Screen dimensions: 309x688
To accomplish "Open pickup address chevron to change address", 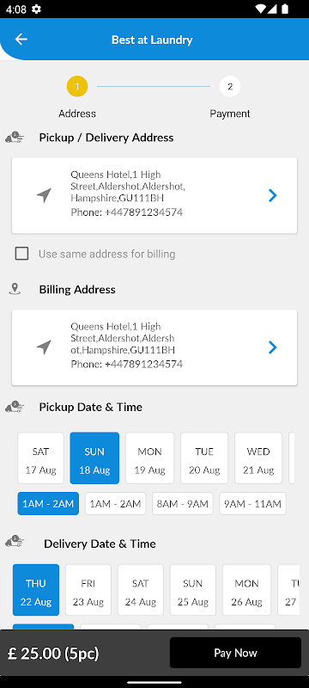I will (x=272, y=195).
